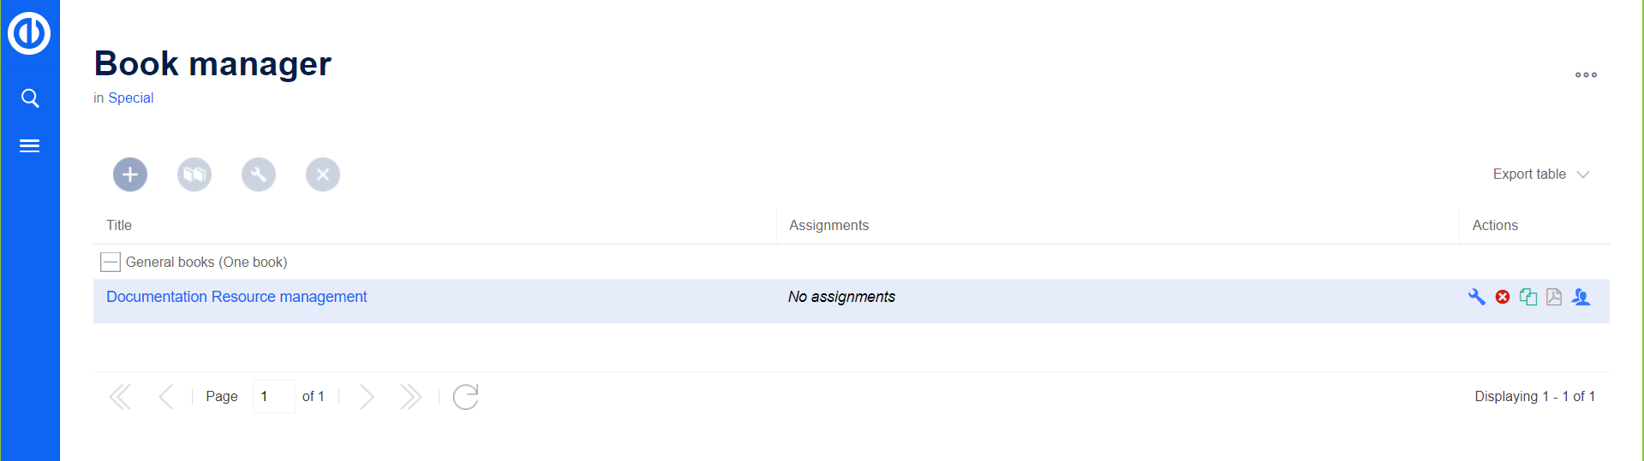Click the blue wrench icon in the book row
This screenshot has width=1644, height=461.
pos(1476,297)
